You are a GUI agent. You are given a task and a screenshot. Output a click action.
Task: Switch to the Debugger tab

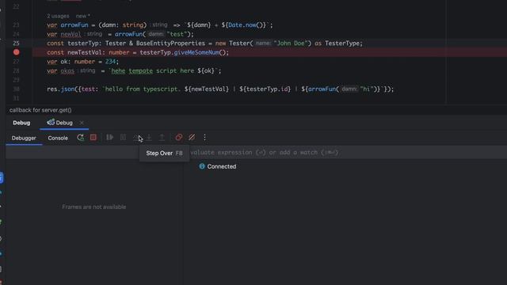point(24,138)
